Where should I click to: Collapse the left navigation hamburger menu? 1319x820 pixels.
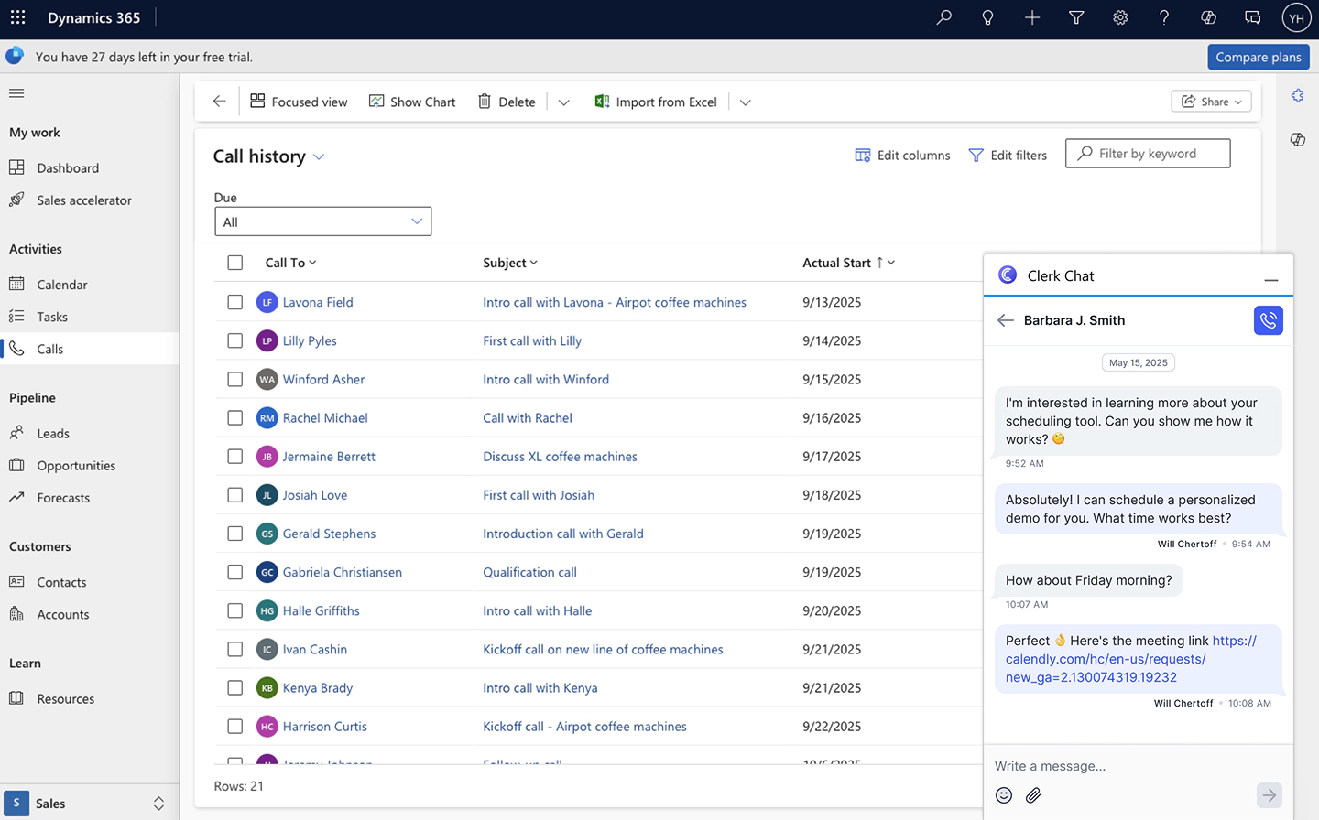16,93
